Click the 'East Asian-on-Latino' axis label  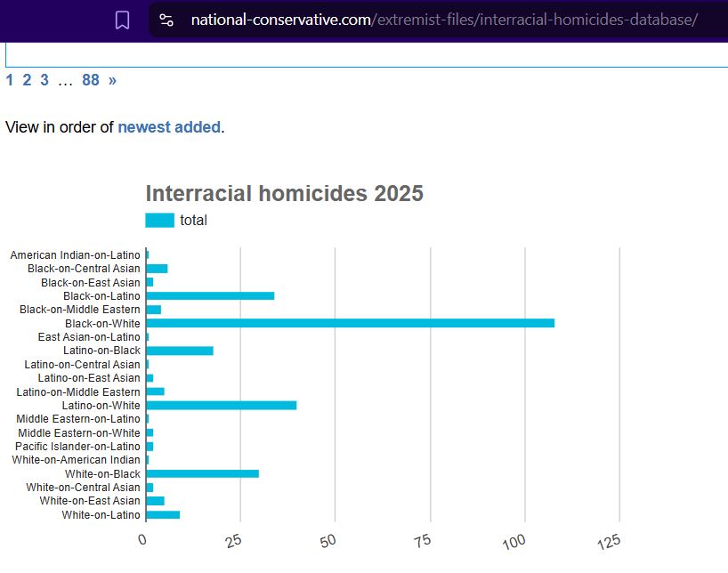[89, 336]
